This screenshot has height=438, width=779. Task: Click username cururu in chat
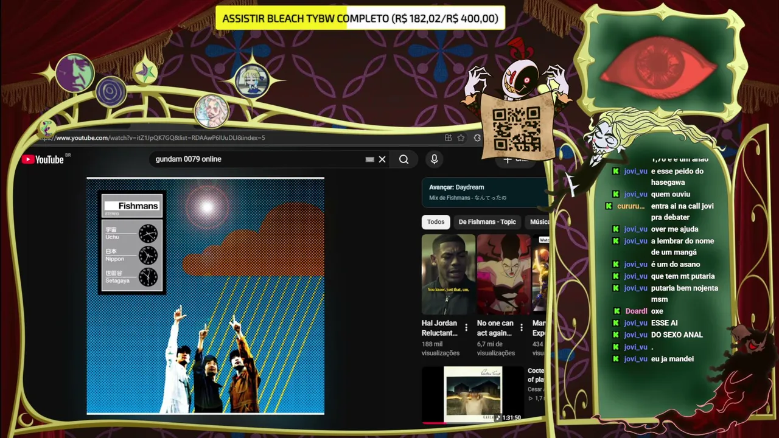point(631,206)
